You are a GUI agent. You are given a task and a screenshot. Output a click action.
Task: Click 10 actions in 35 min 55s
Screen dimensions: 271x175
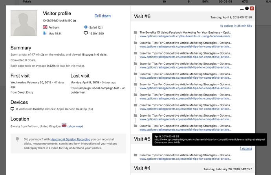pos(236,26)
